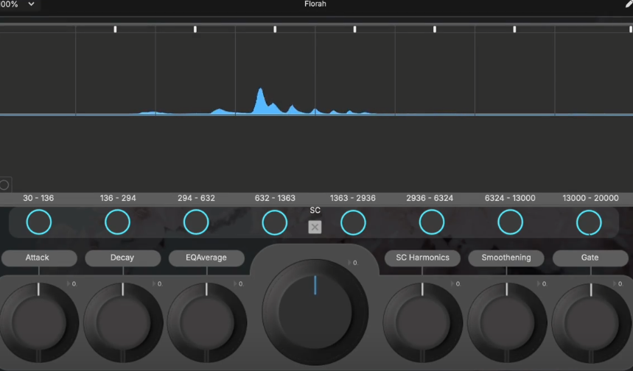The image size is (633, 371).
Task: Toggle the 30 - 136 band circle
Action: [38, 222]
